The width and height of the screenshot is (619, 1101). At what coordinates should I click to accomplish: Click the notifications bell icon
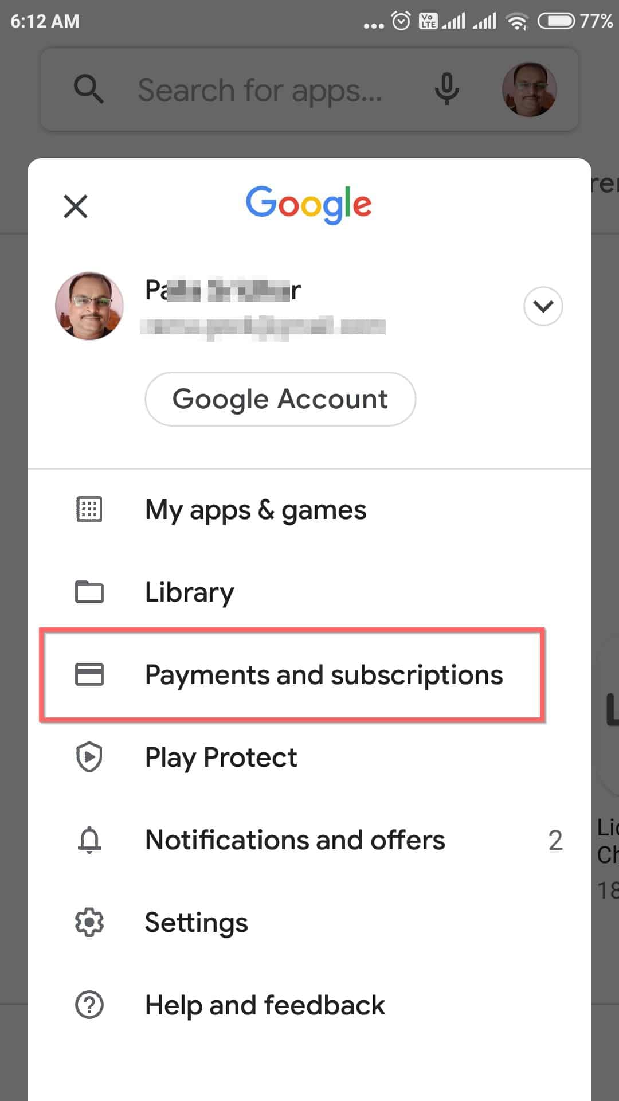click(89, 840)
